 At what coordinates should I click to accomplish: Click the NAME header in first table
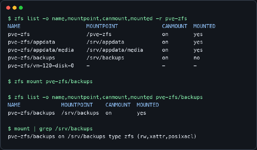[x=14, y=26]
